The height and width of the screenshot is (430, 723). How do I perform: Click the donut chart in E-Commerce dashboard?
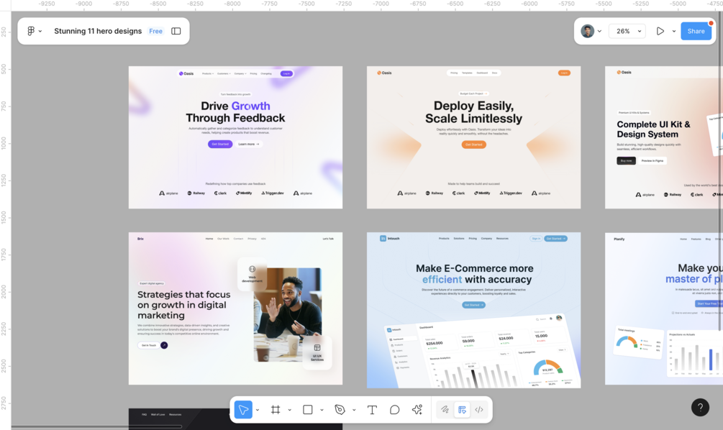tap(547, 367)
